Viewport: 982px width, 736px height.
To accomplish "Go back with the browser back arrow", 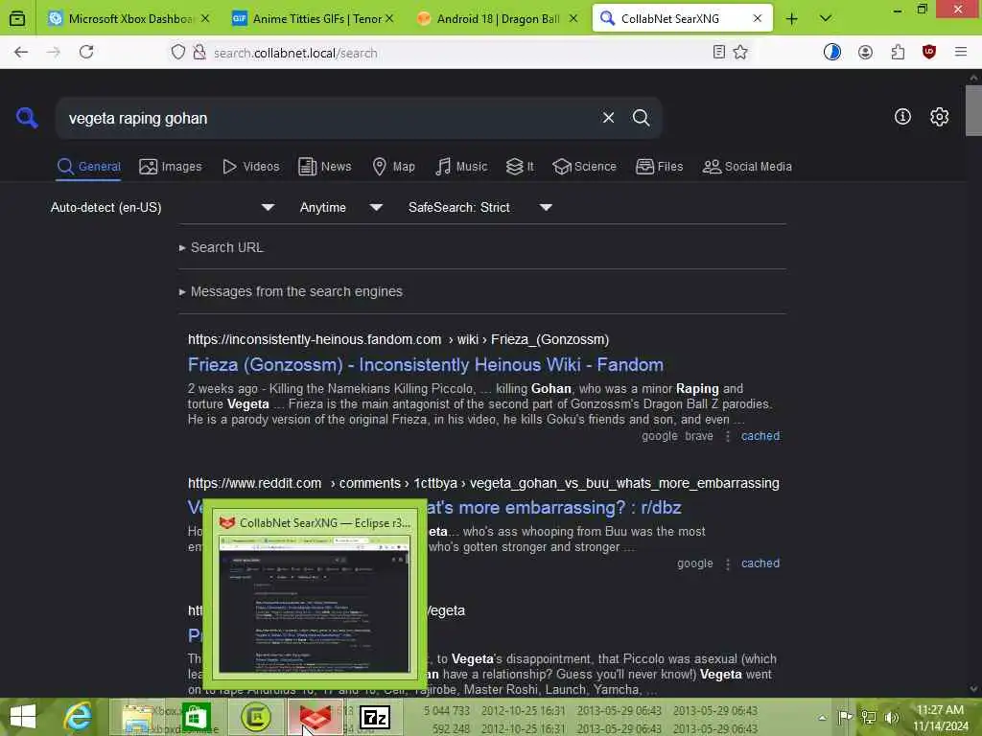I will point(21,53).
